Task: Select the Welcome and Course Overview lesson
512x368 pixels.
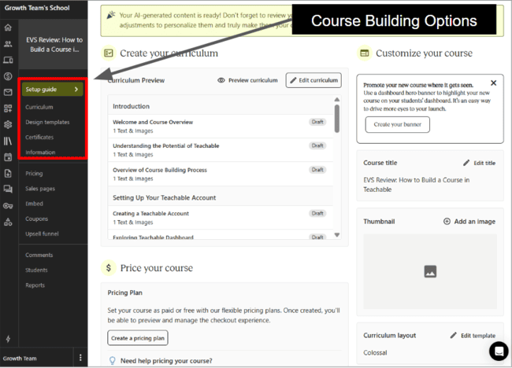Action: tap(221, 126)
